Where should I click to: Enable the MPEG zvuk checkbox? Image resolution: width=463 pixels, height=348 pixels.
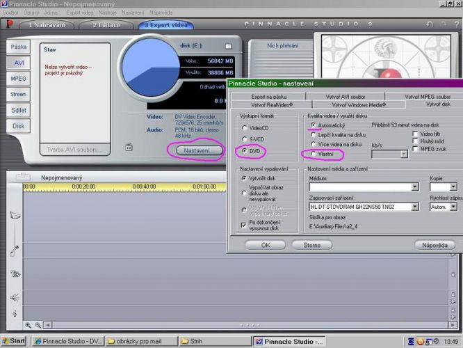415,149
